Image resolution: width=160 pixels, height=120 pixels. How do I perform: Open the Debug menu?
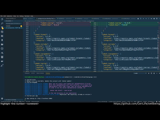coord(21,16)
